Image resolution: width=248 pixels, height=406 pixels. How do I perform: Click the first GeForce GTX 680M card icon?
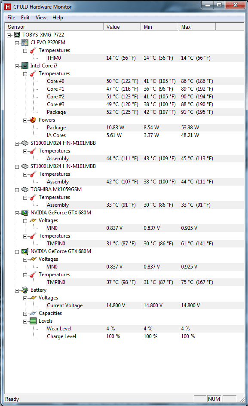tap(25, 213)
